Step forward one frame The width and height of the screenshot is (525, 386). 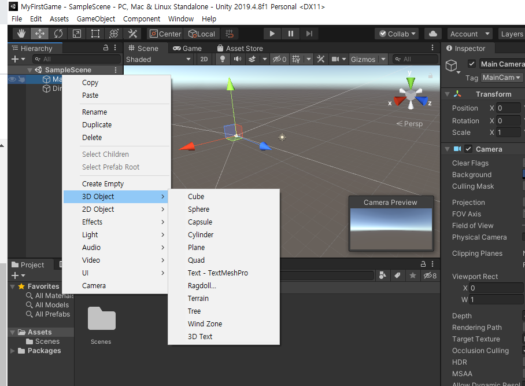pyautogui.click(x=309, y=34)
